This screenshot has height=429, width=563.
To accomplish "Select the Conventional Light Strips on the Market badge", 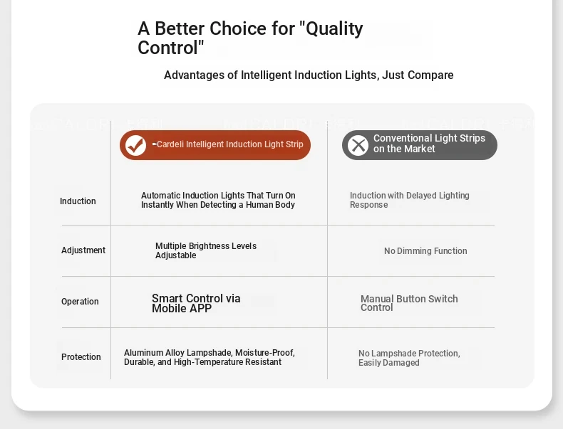I will pos(419,145).
